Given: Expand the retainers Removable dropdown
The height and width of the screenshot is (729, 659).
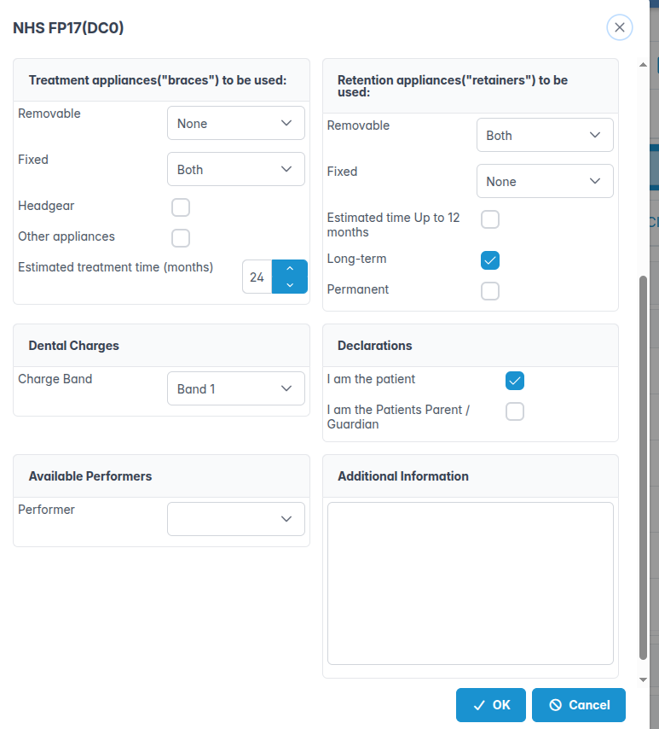Looking at the screenshot, I should pyautogui.click(x=545, y=135).
